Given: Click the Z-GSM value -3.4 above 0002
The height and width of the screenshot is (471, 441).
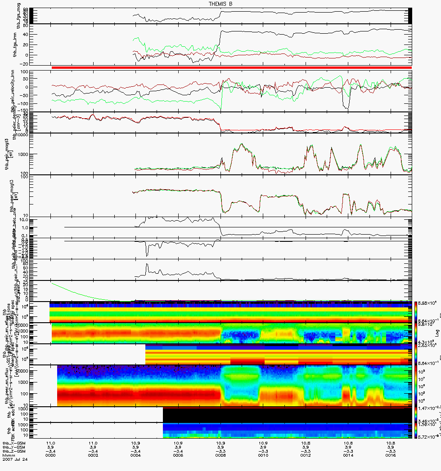Looking at the screenshot, I should click(x=93, y=451).
